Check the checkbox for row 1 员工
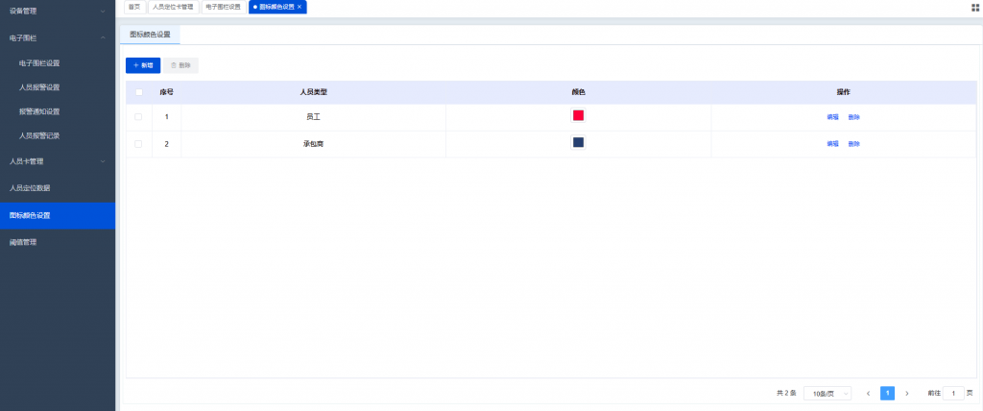The height and width of the screenshot is (411, 983). pyautogui.click(x=138, y=117)
